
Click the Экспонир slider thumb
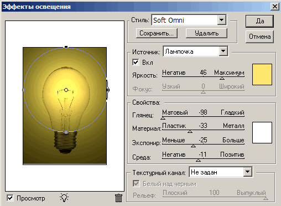coord(193,146)
